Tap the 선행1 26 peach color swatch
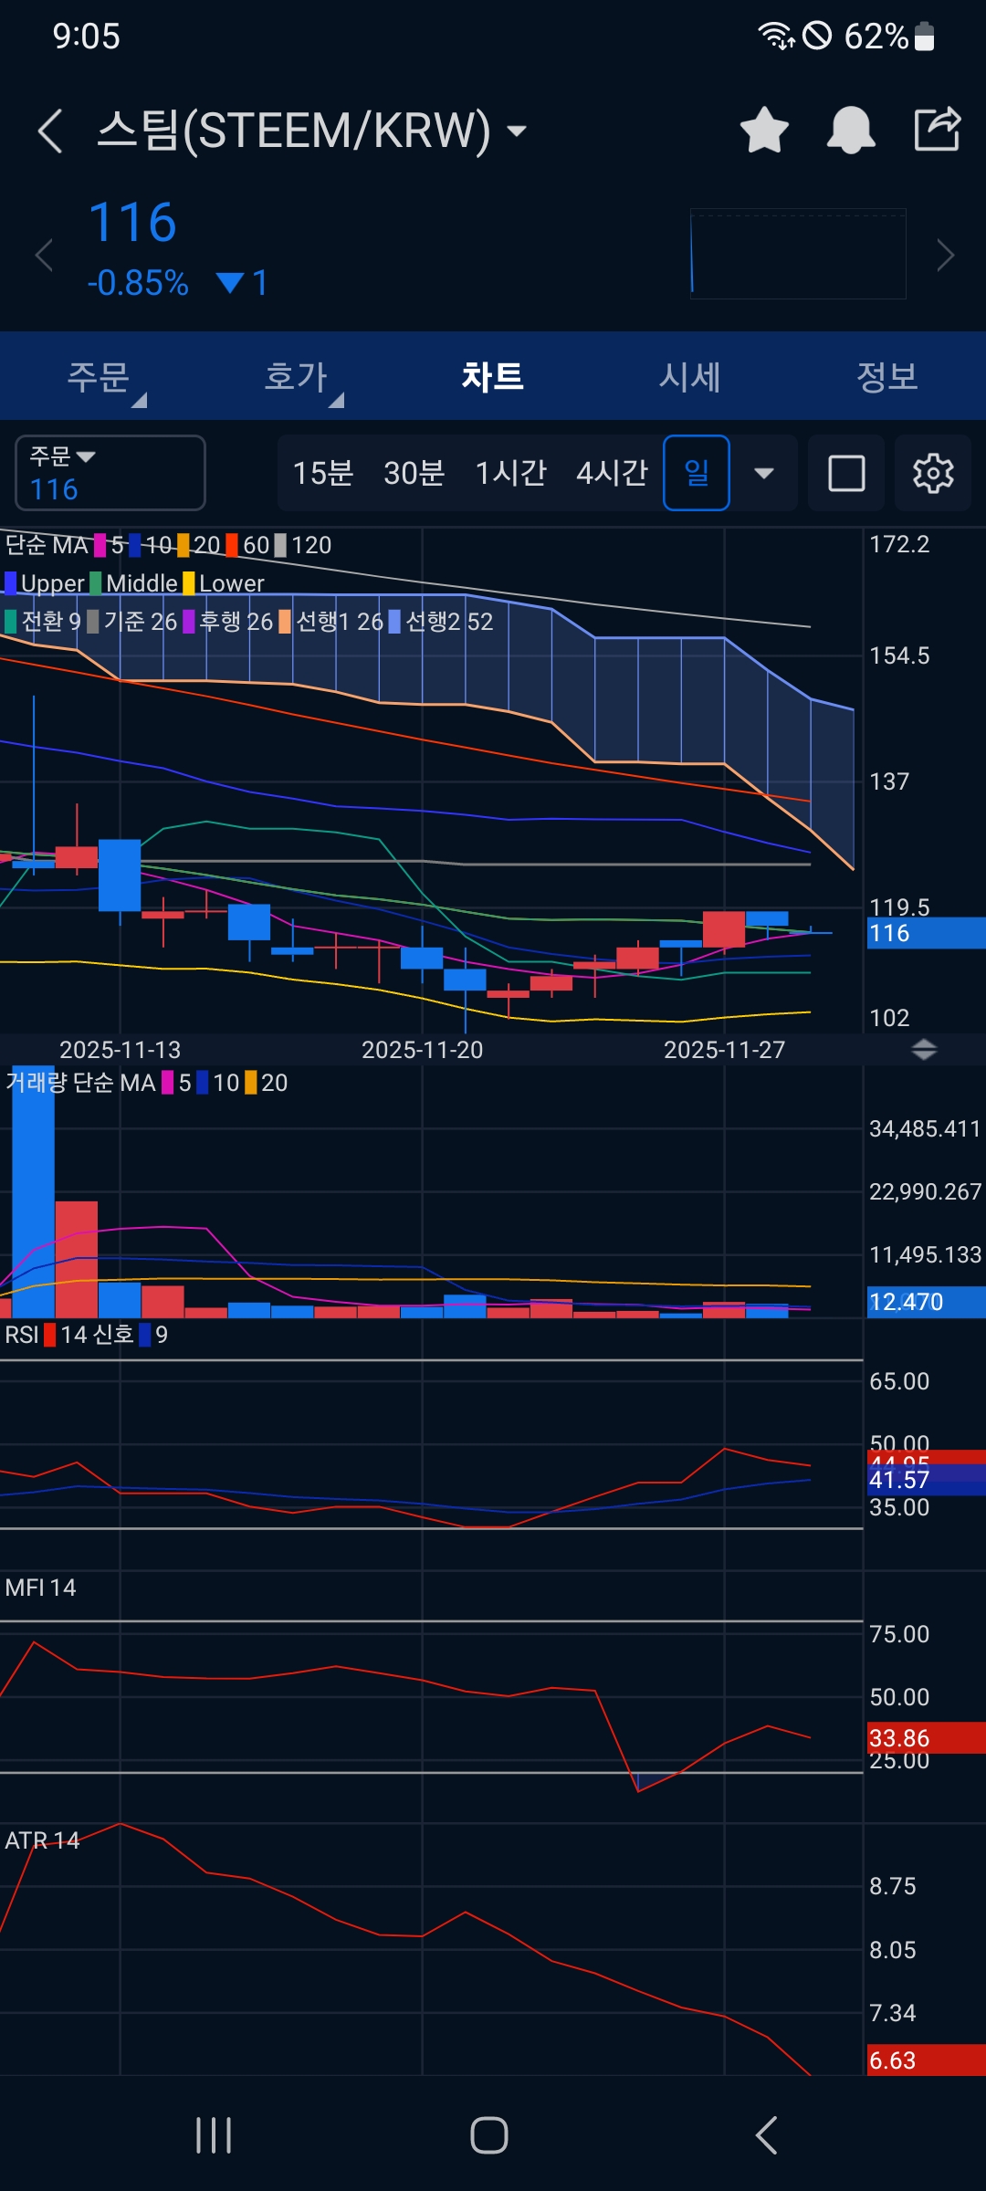This screenshot has height=2191, width=986. coord(285,622)
